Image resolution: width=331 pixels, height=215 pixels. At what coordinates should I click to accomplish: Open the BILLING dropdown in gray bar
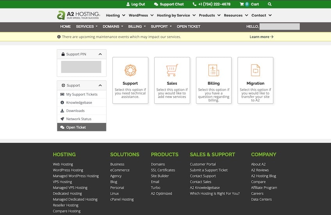(x=137, y=27)
